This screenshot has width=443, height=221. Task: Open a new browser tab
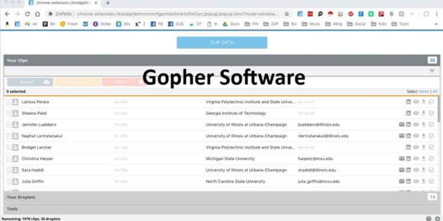click(108, 3)
